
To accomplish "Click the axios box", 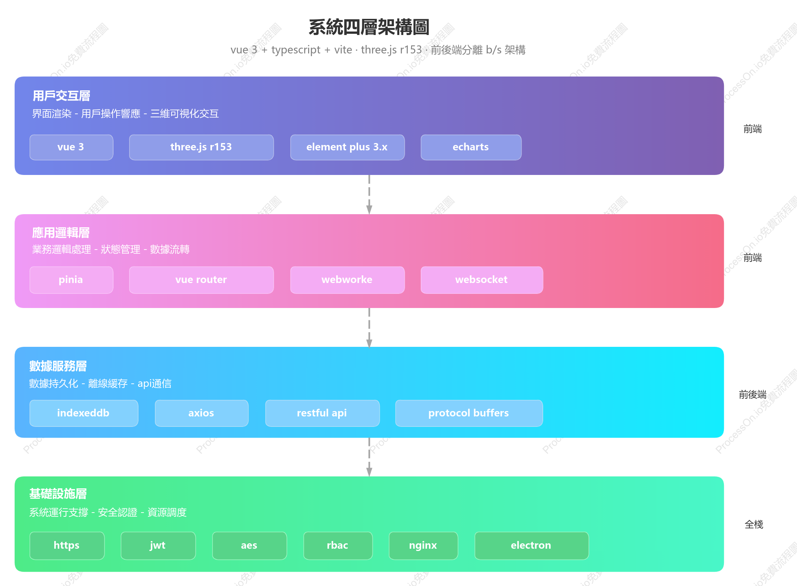I will [x=202, y=413].
